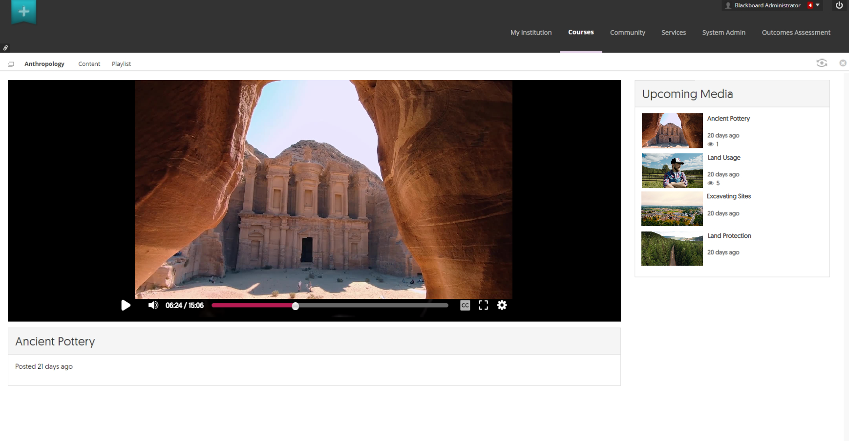The image size is (849, 441).
Task: Select the Land Usage video thumbnail
Action: tap(672, 170)
